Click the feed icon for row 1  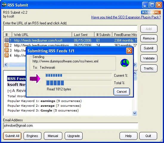[x=7, y=40]
